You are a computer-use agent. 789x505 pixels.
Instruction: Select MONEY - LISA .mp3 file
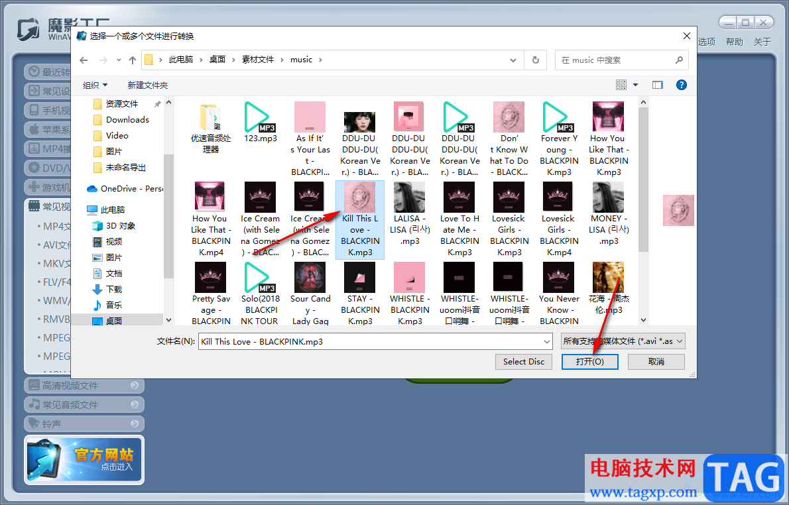tap(609, 214)
